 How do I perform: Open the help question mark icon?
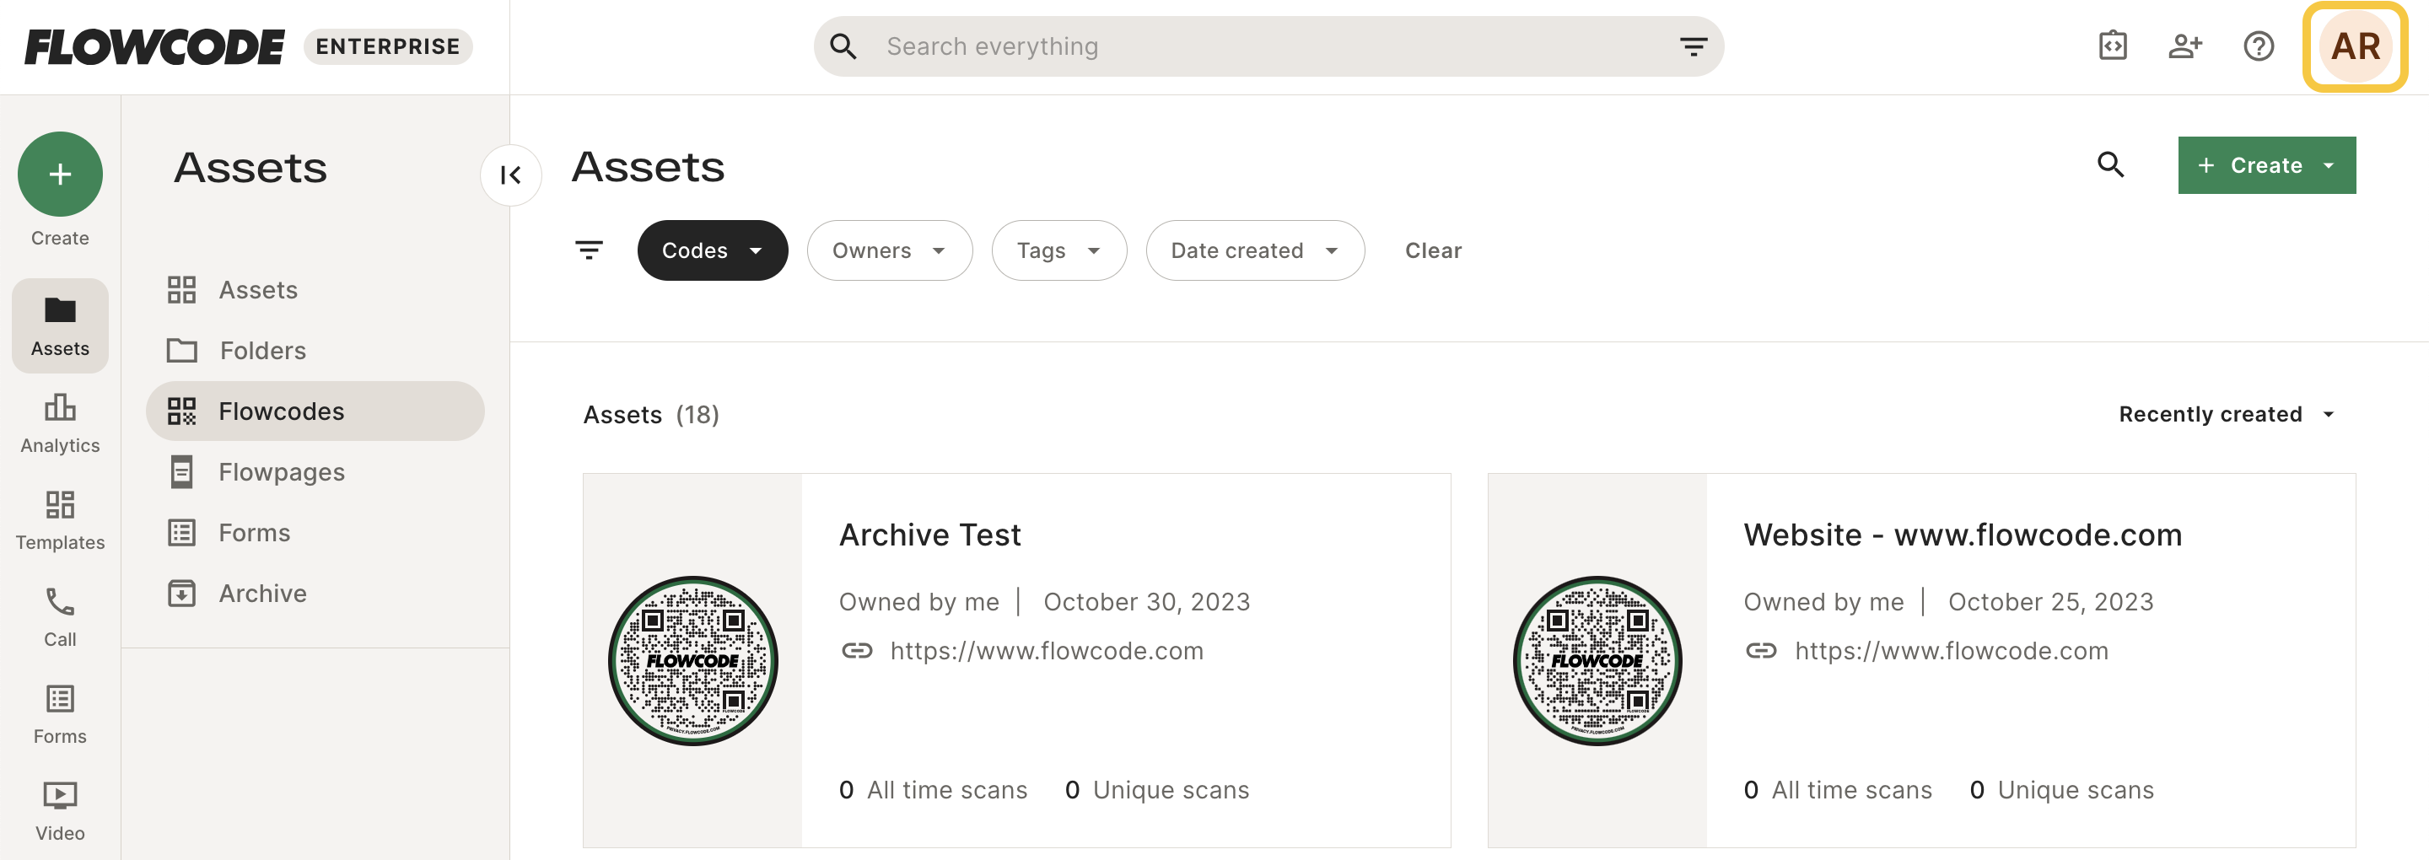coord(2259,46)
